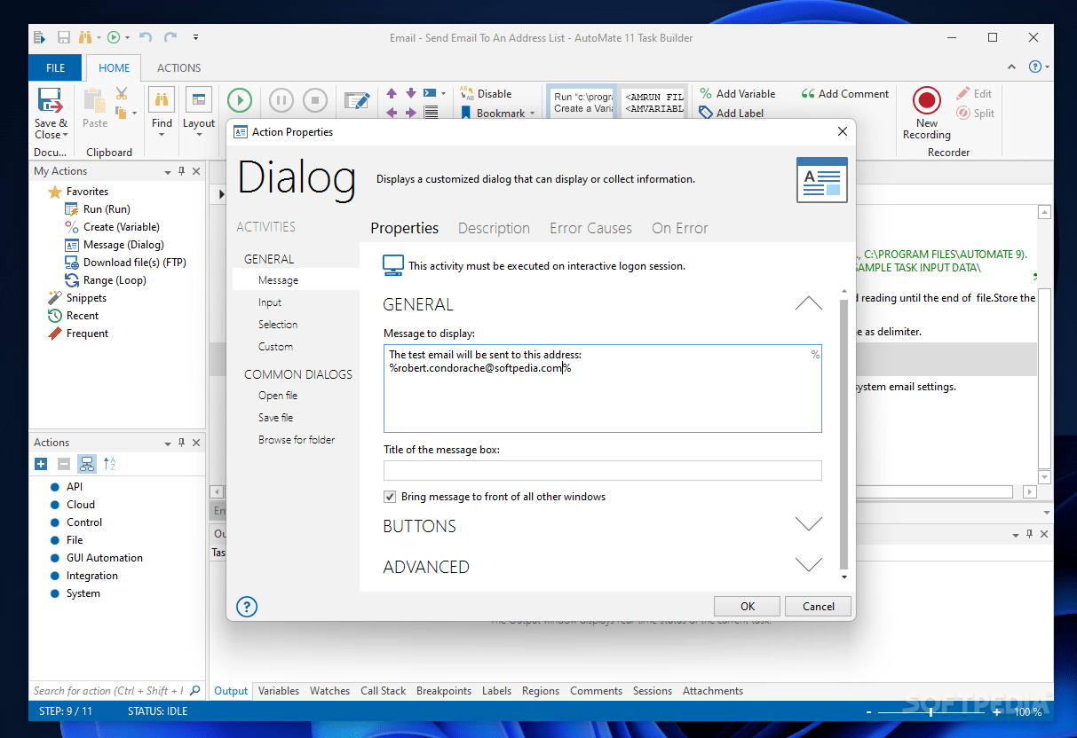Click Add Comment in ribbon

tap(844, 93)
